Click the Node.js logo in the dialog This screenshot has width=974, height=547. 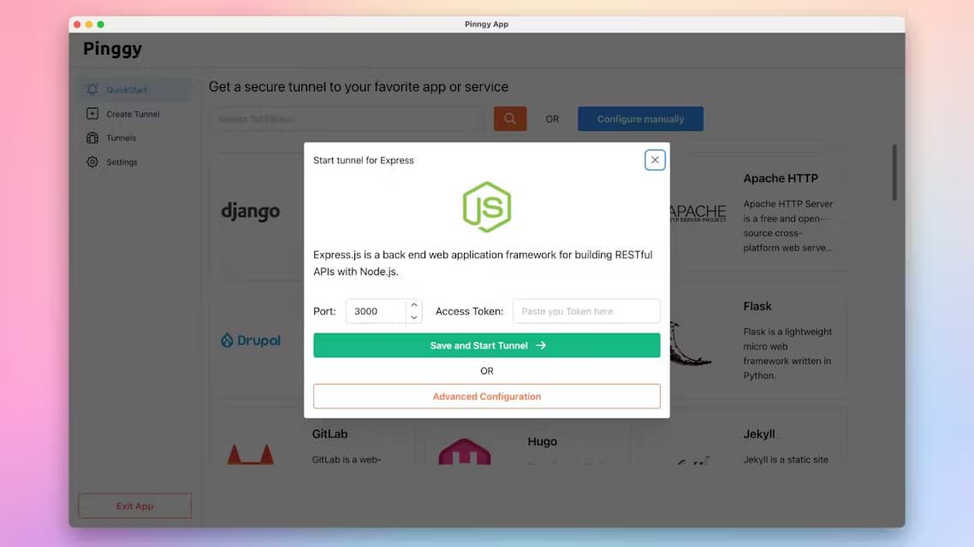tap(487, 207)
